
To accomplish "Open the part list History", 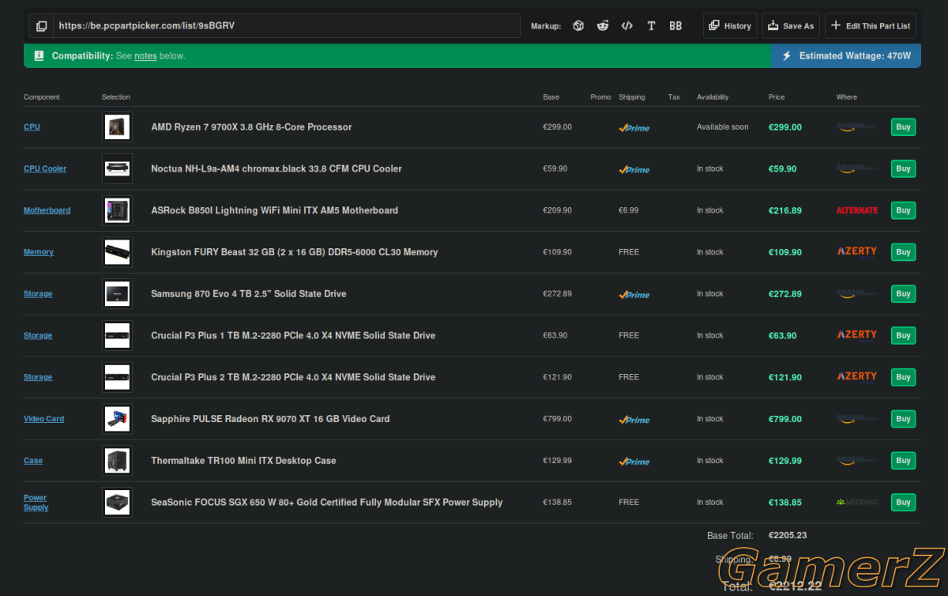I will click(x=730, y=26).
